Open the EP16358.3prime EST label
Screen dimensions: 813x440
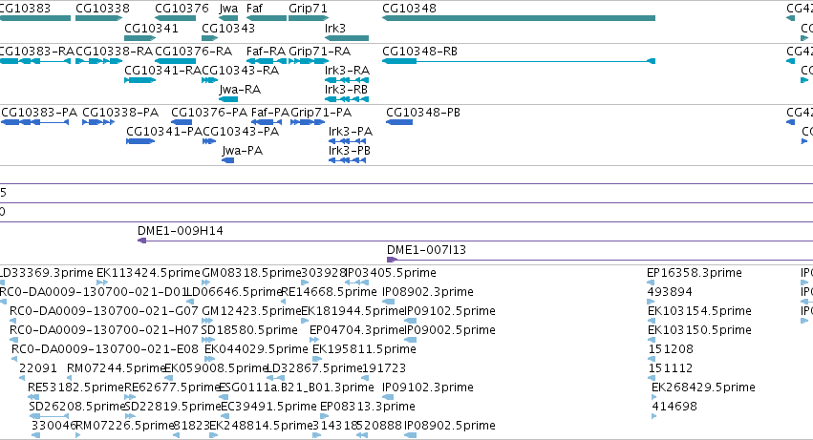[x=695, y=273]
